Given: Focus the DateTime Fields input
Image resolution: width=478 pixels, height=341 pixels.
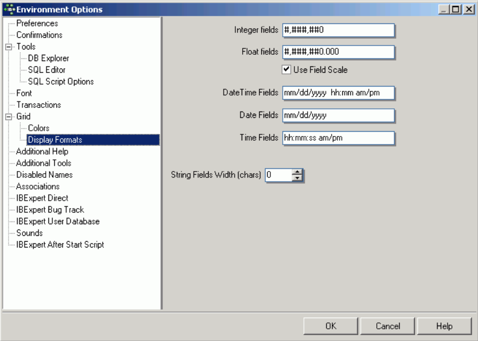Looking at the screenshot, I should click(x=338, y=93).
